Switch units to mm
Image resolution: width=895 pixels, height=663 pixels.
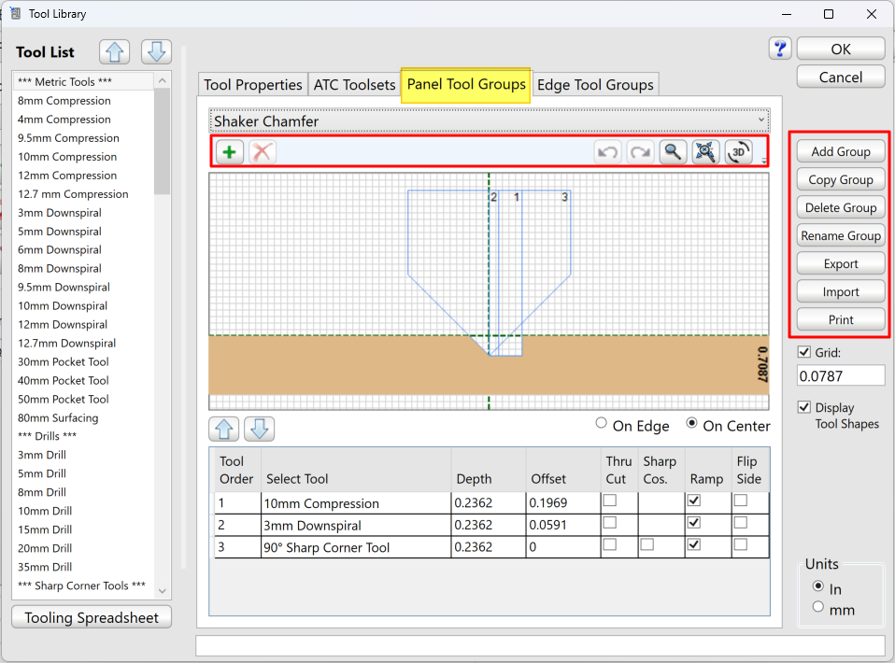click(x=818, y=607)
